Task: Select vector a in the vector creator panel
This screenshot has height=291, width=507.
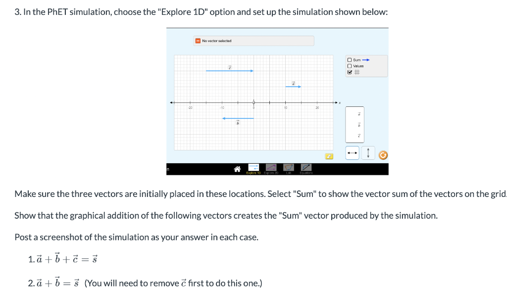Action: (359, 114)
